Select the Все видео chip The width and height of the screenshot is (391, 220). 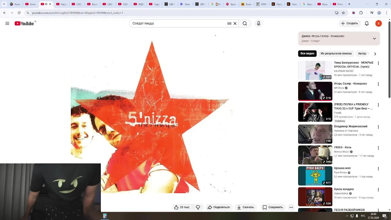tap(307, 53)
